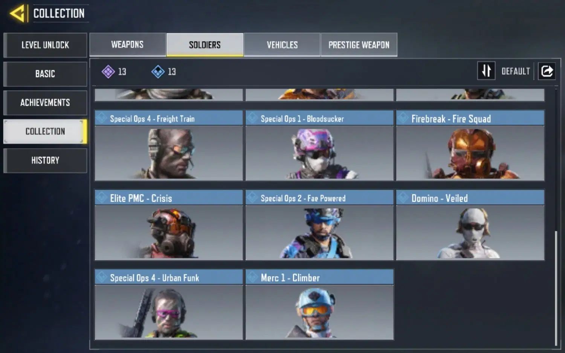The image size is (565, 353).
Task: Open the Level Unlock section
Action: (45, 45)
